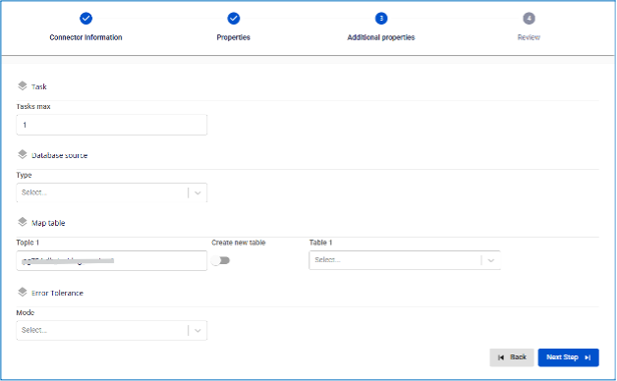
Task: Go to Connector Information step label
Action: pos(85,37)
